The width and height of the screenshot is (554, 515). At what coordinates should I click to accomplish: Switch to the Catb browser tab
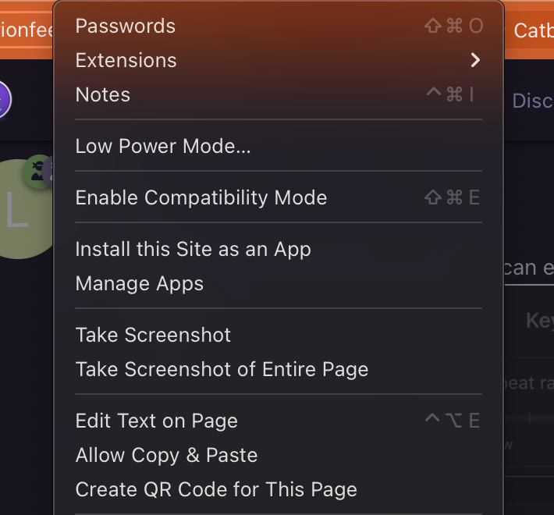click(533, 31)
